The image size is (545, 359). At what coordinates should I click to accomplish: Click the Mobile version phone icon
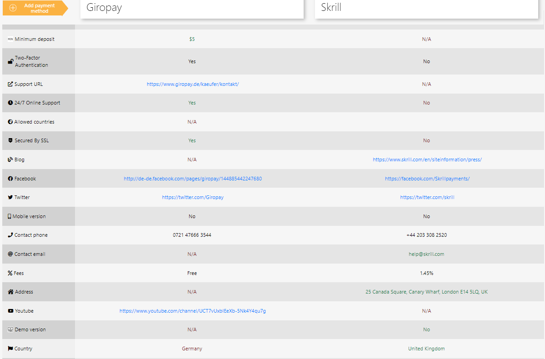tap(10, 216)
